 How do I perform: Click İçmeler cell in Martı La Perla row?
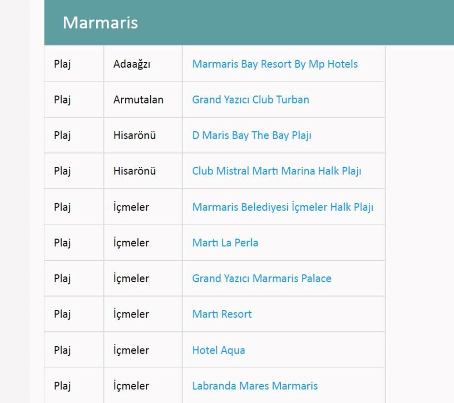coord(131,243)
